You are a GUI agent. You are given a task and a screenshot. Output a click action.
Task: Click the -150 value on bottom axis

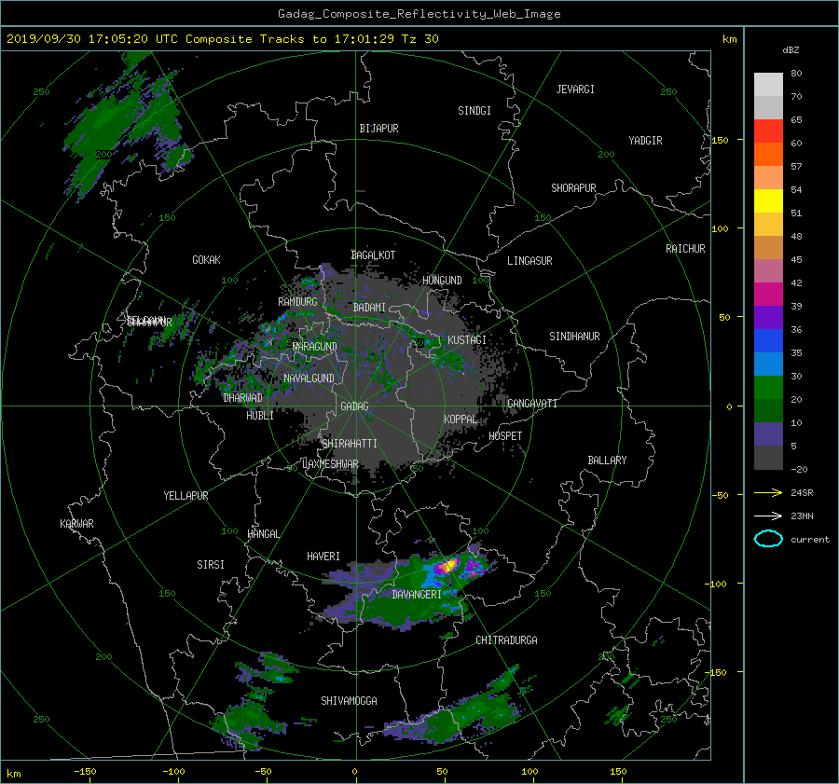coord(85,771)
